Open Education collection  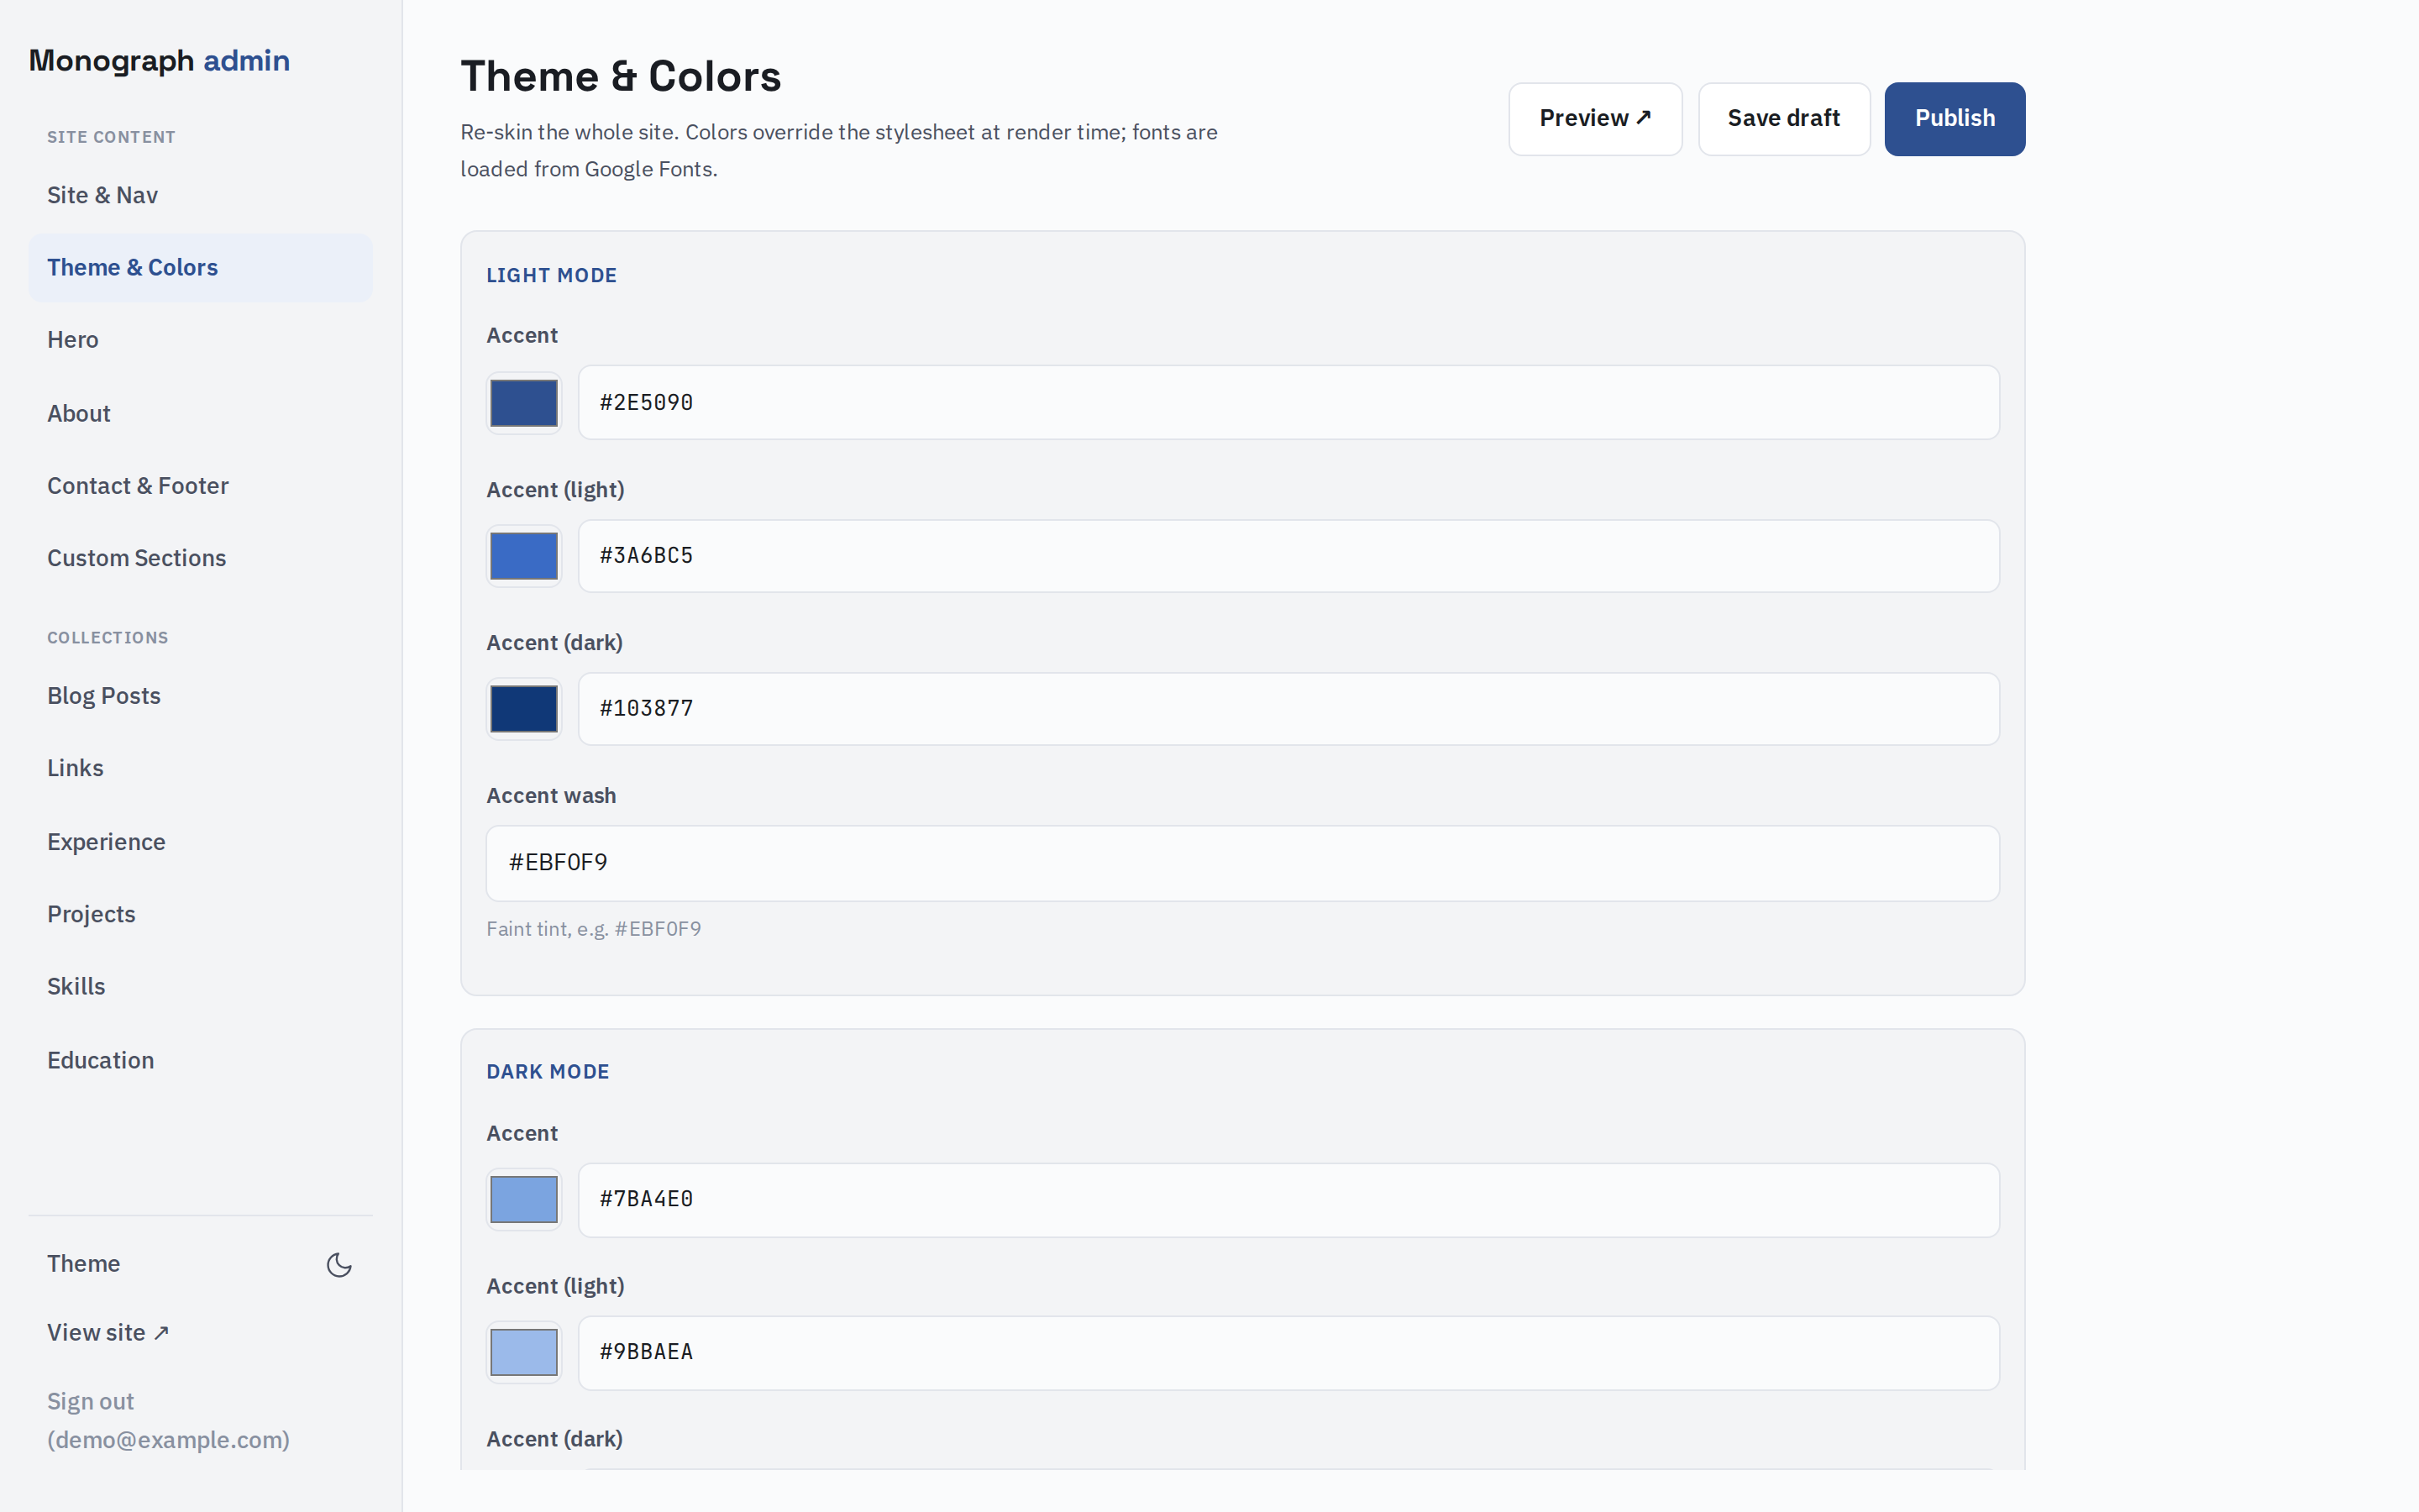[200, 1060]
